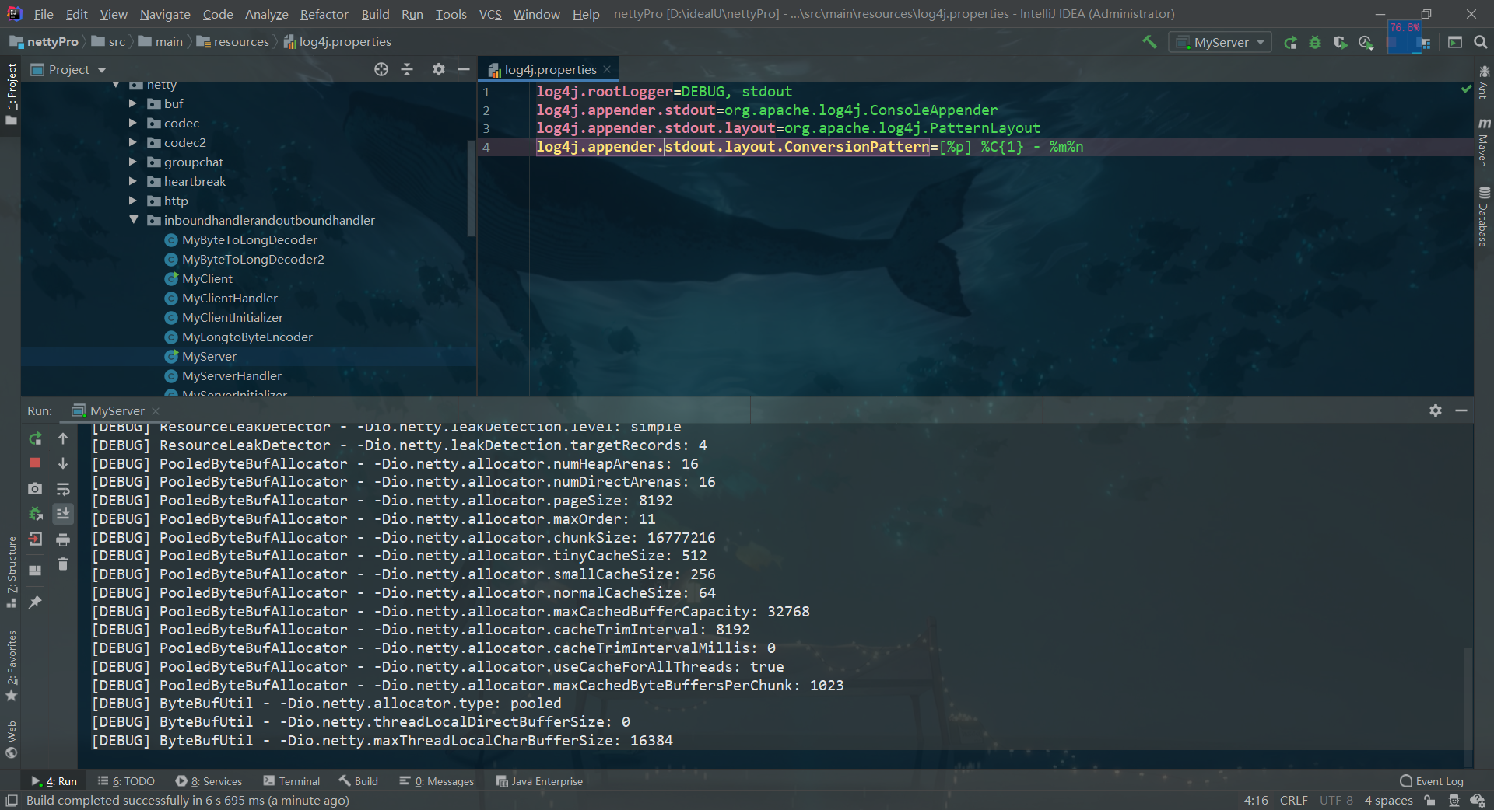Click the tool window quick-access icon bottom-left
1494x810 pixels.
(x=12, y=801)
